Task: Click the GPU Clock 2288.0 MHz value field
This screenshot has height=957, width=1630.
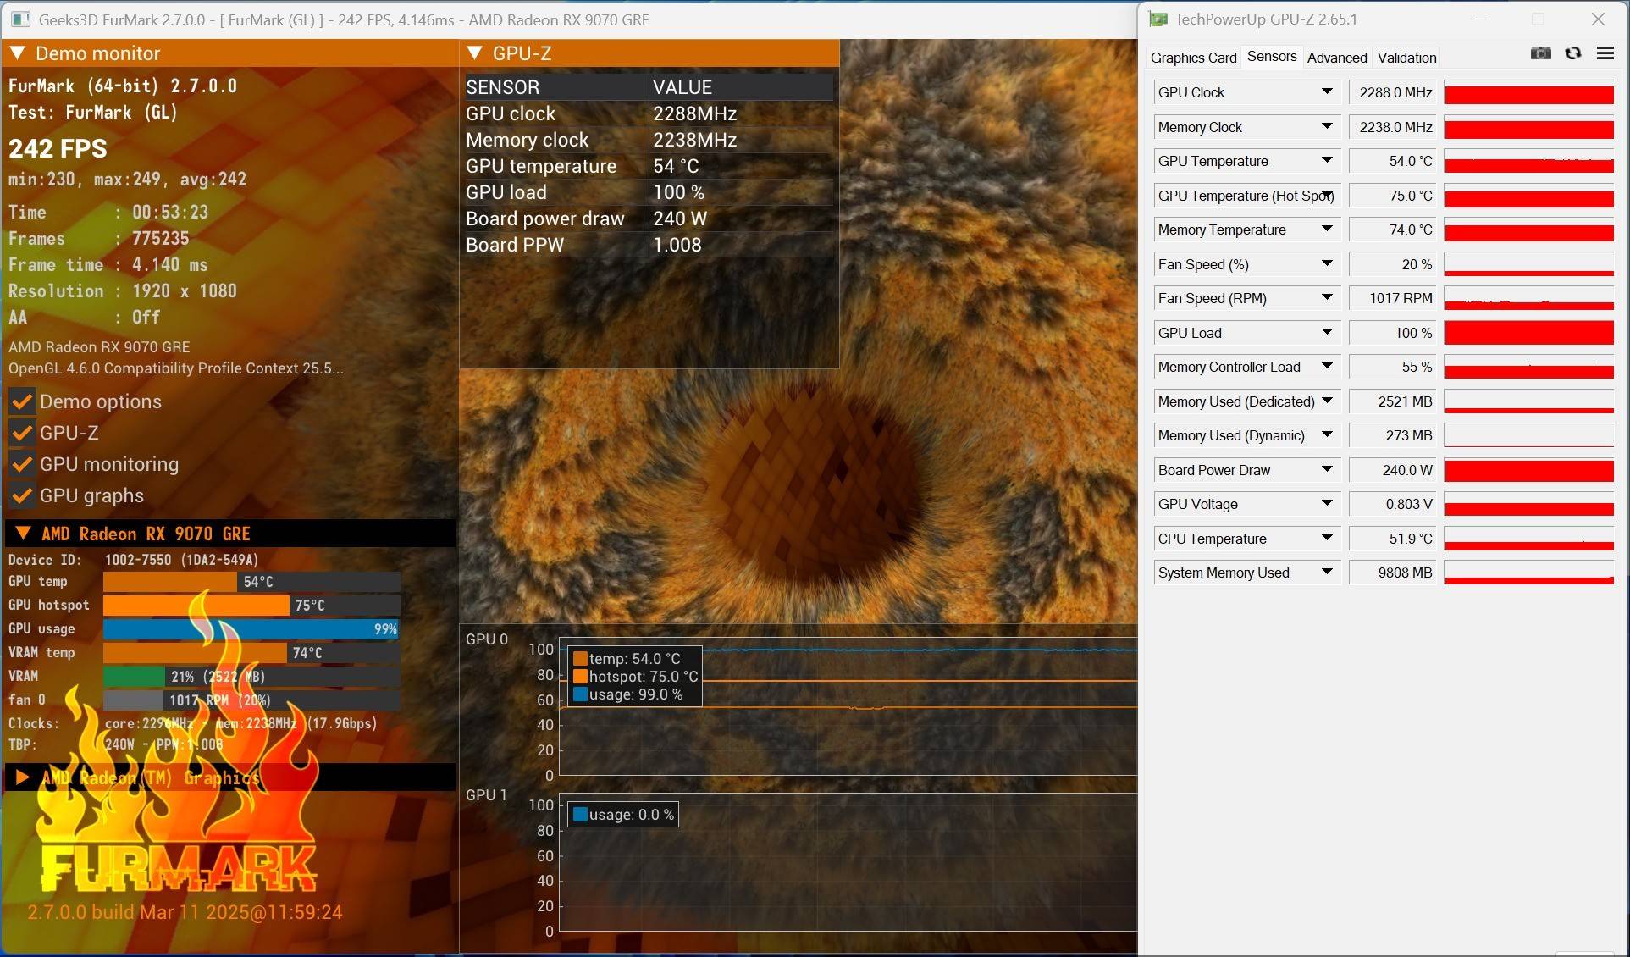Action: [x=1393, y=92]
